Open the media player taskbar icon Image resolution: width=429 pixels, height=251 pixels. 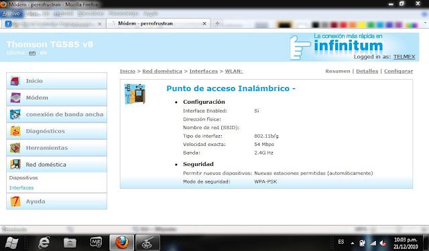(96, 242)
